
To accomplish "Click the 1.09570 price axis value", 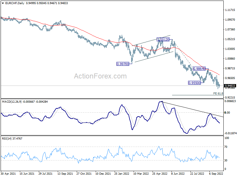I will coord(230,19).
